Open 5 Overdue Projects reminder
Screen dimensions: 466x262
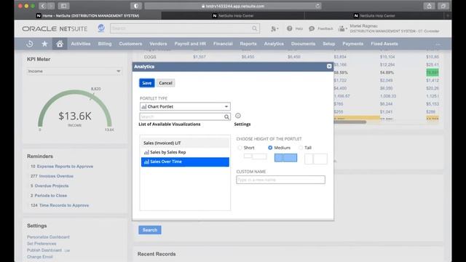pyautogui.click(x=50, y=186)
